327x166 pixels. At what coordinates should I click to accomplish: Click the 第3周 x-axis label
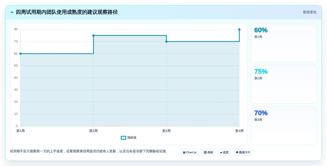166,131
